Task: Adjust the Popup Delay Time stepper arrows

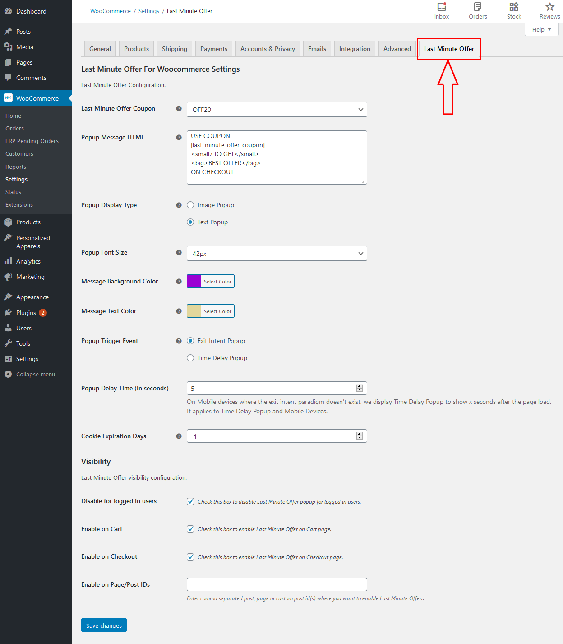Action: tap(360, 388)
